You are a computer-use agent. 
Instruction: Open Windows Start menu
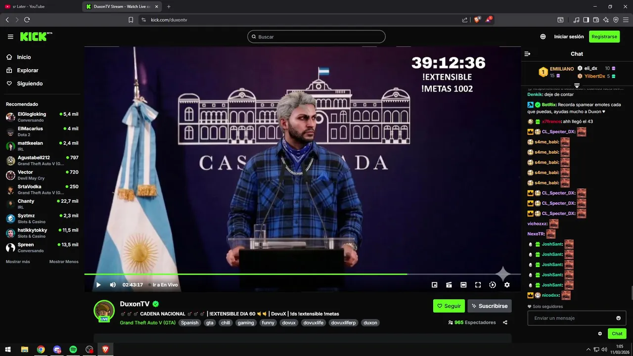pyautogui.click(x=8, y=350)
